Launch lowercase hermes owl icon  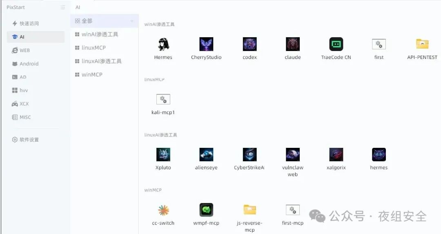point(379,154)
